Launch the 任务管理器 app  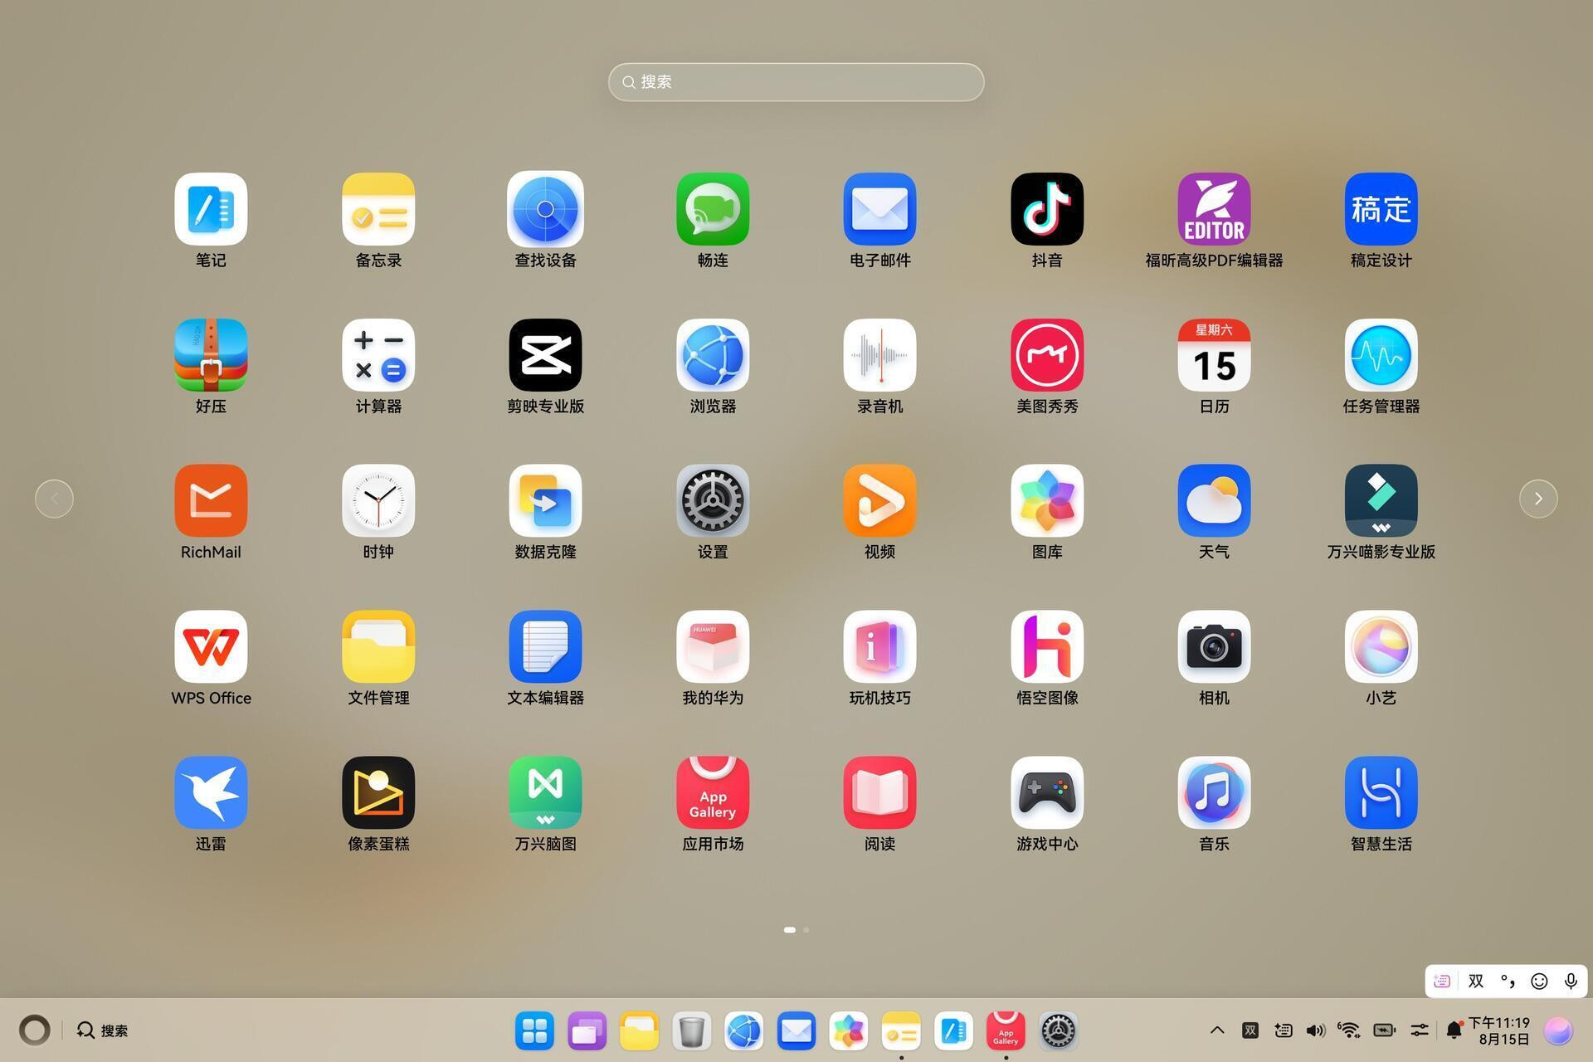point(1381,355)
